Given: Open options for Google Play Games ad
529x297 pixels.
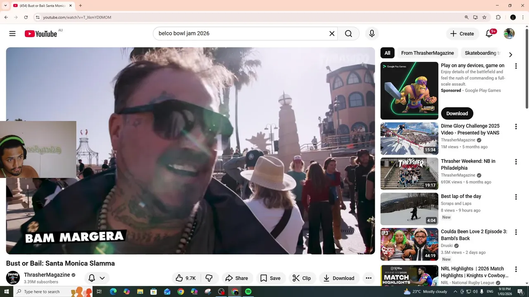Looking at the screenshot, I should pos(516,66).
